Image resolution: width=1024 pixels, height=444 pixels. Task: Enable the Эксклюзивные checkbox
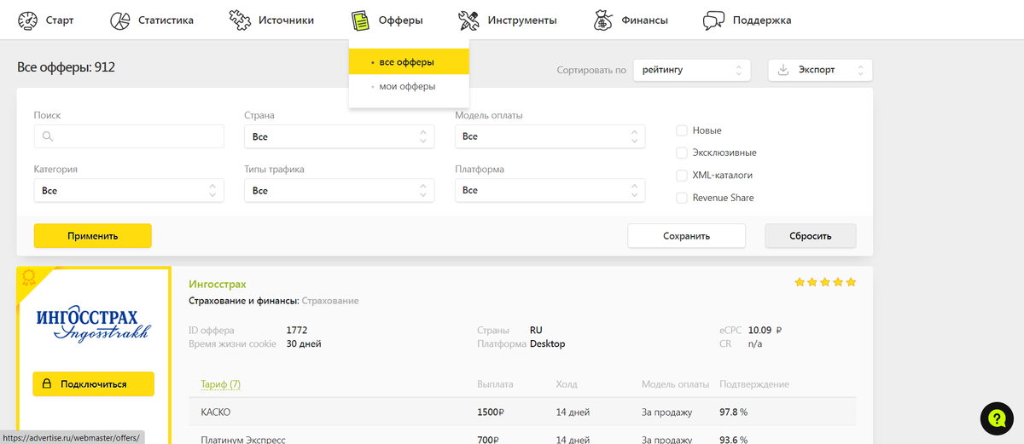tap(682, 153)
